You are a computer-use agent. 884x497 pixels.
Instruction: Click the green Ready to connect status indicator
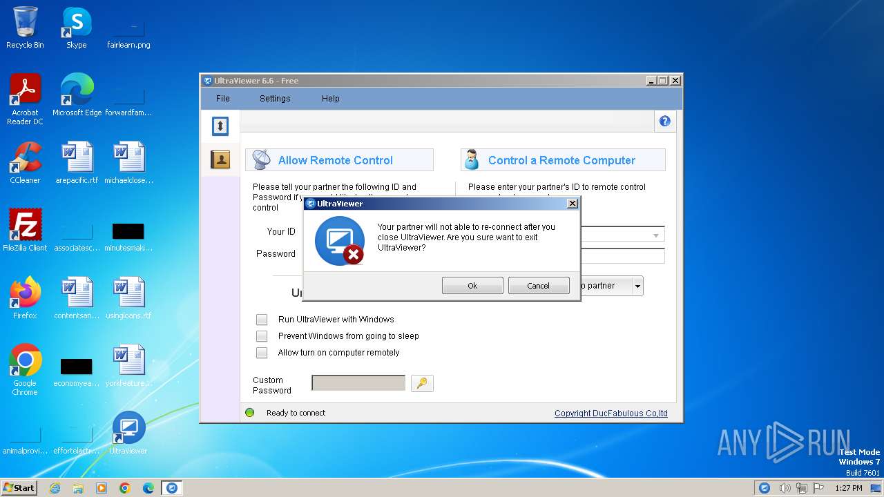pyautogui.click(x=250, y=413)
